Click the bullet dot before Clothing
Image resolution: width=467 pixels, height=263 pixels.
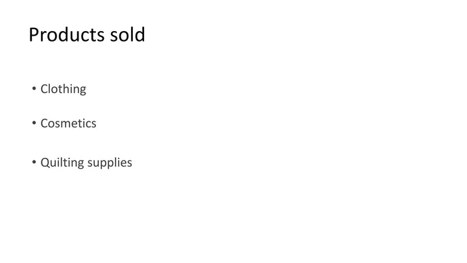tap(34, 88)
